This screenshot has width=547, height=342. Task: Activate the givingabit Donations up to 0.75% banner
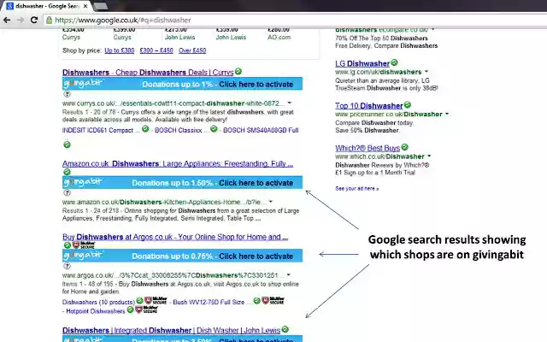pos(182,256)
